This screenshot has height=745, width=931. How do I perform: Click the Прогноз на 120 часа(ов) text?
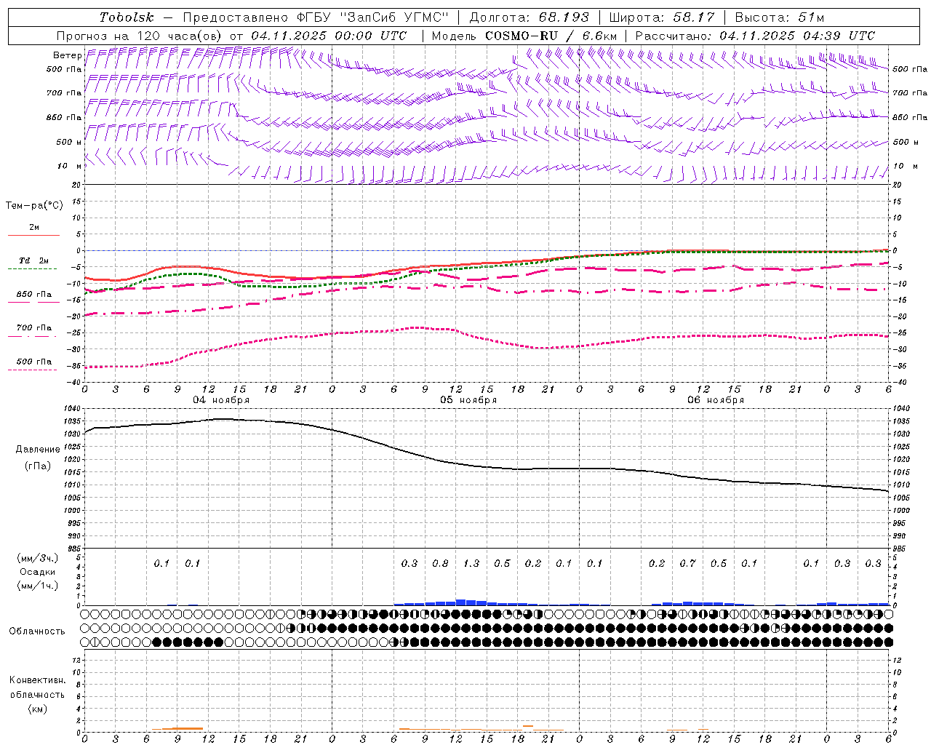(140, 36)
